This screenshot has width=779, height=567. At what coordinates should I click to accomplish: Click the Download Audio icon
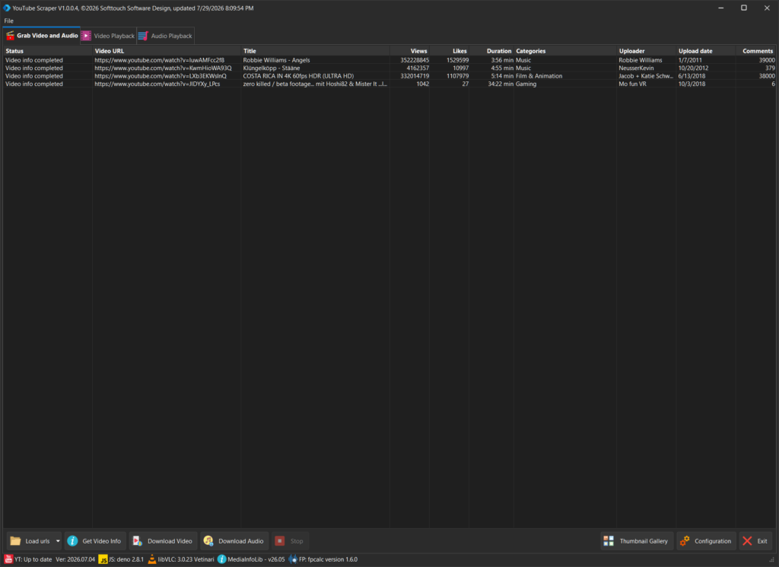208,540
